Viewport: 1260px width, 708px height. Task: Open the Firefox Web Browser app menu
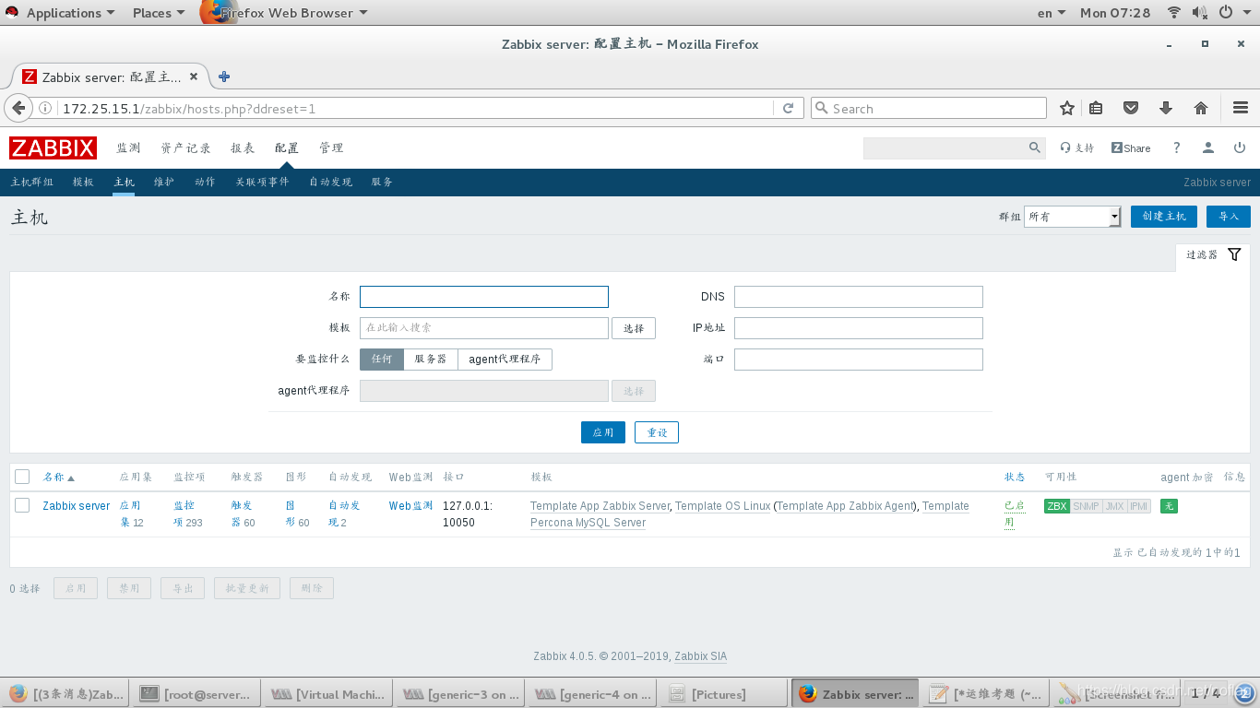284,13
